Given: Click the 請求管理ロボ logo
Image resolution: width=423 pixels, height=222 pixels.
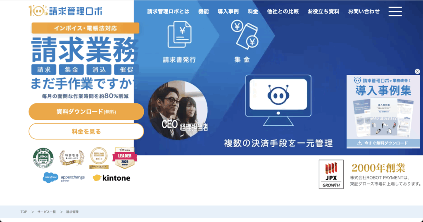Looking at the screenshot, I should point(65,11).
